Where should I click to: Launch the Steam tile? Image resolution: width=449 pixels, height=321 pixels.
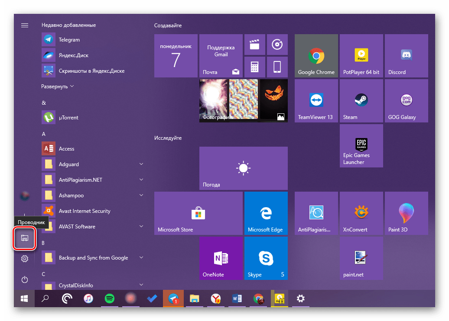pyautogui.click(x=361, y=101)
